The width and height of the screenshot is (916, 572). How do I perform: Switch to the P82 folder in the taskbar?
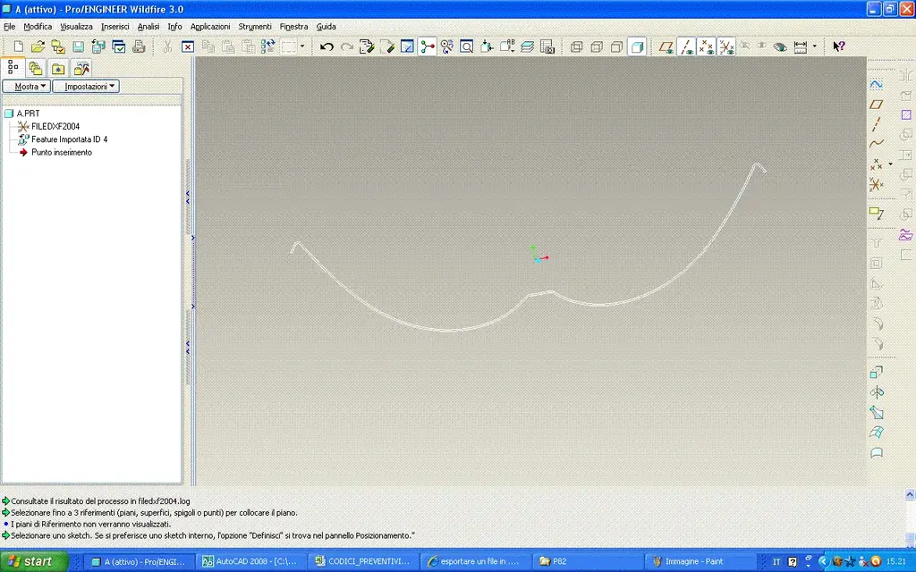pos(589,561)
